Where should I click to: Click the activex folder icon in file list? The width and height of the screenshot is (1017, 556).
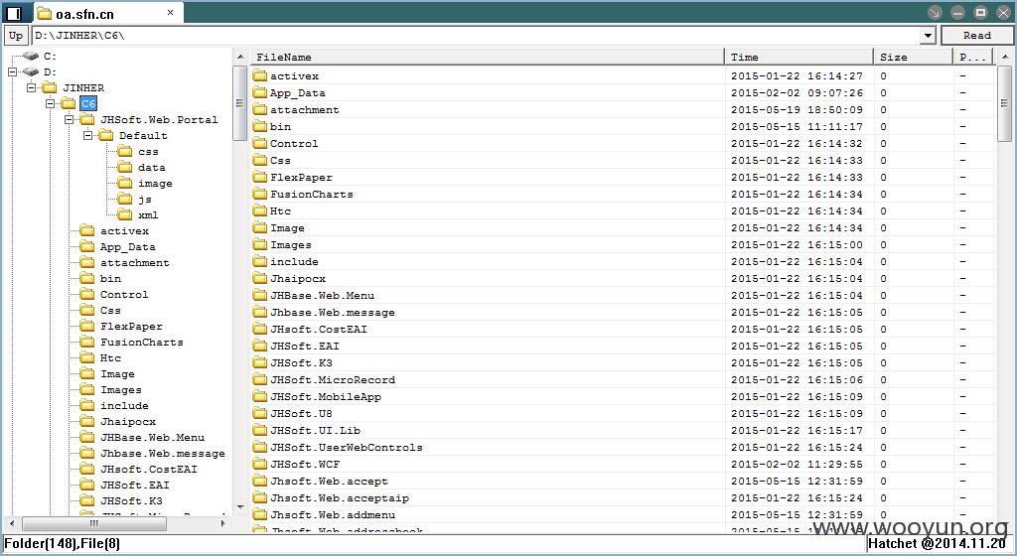260,75
